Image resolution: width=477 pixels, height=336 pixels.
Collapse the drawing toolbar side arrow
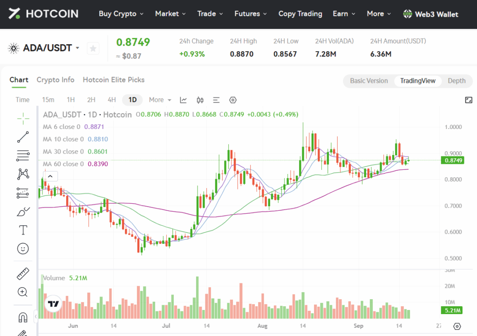pos(35,316)
